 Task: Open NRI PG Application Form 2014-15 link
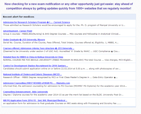(x=35, y=100)
